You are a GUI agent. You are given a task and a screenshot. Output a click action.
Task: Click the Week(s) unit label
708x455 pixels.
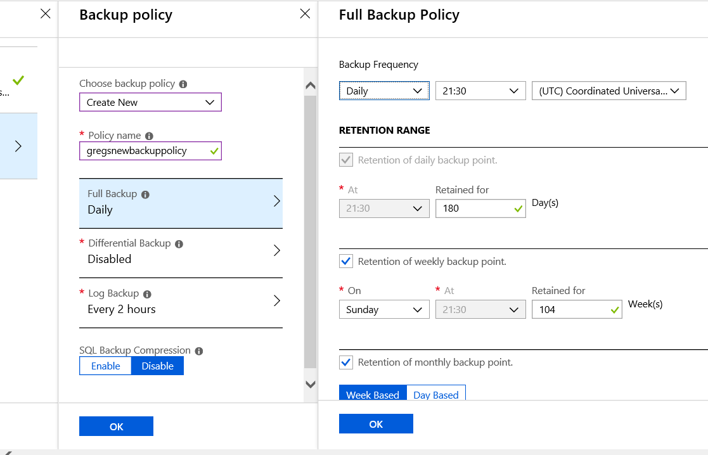tap(645, 304)
